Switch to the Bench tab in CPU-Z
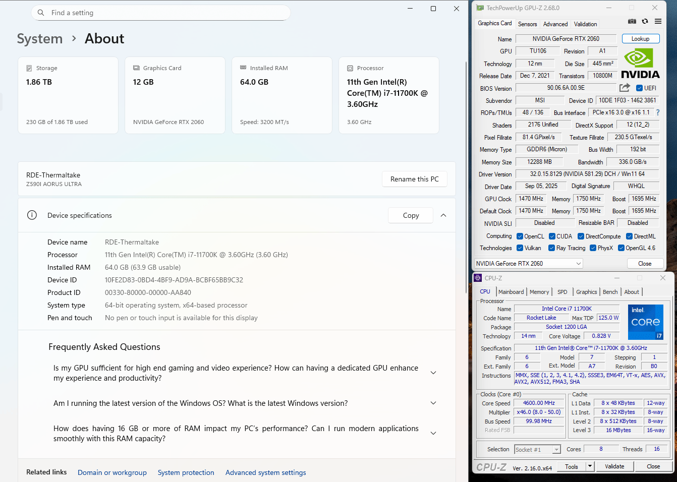677x482 pixels. [x=610, y=292]
